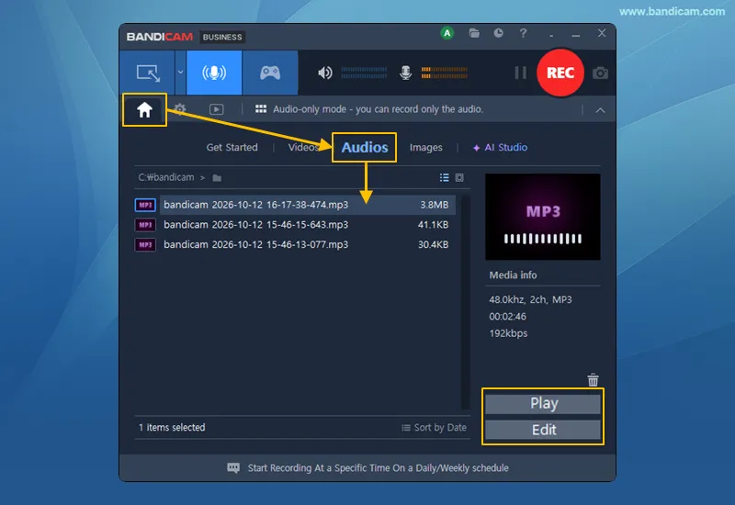Viewport: 735px width, 505px height.
Task: Click the 48.0khz, 2ch, MP3 info
Action: [530, 300]
